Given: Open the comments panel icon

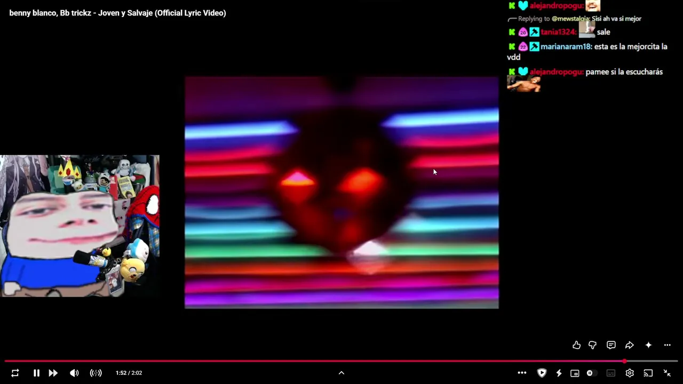Looking at the screenshot, I should 611,345.
